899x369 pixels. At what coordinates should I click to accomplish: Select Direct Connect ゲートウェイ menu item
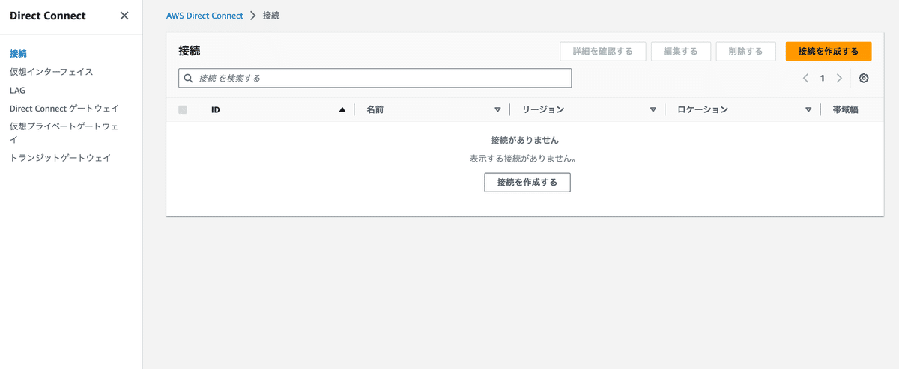point(64,108)
